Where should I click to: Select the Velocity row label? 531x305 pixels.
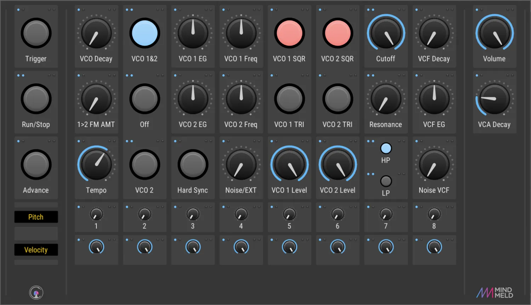36,250
